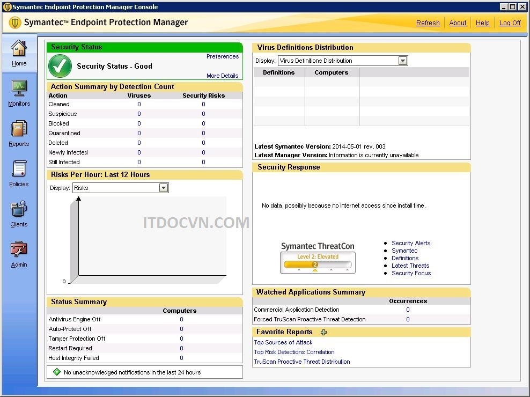Open the Virus Definitions Distribution display dropdown
The width and height of the screenshot is (530, 397).
pos(402,60)
